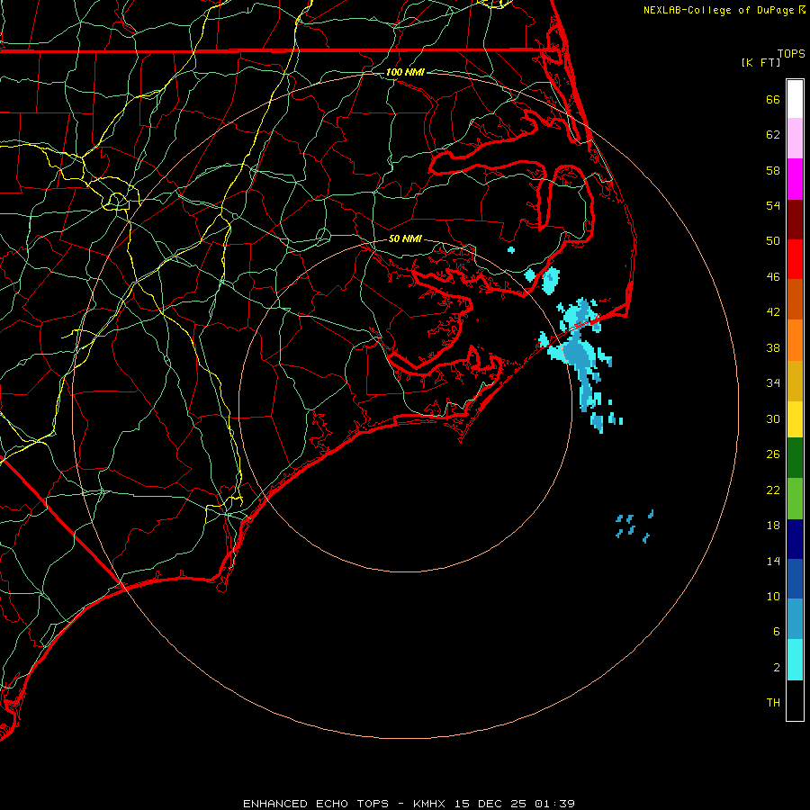Screen dimensions: 810x810
Task: Click the bright red 50 kft swatch
Action: [795, 259]
